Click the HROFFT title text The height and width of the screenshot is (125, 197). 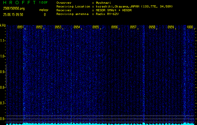pos(19,2)
